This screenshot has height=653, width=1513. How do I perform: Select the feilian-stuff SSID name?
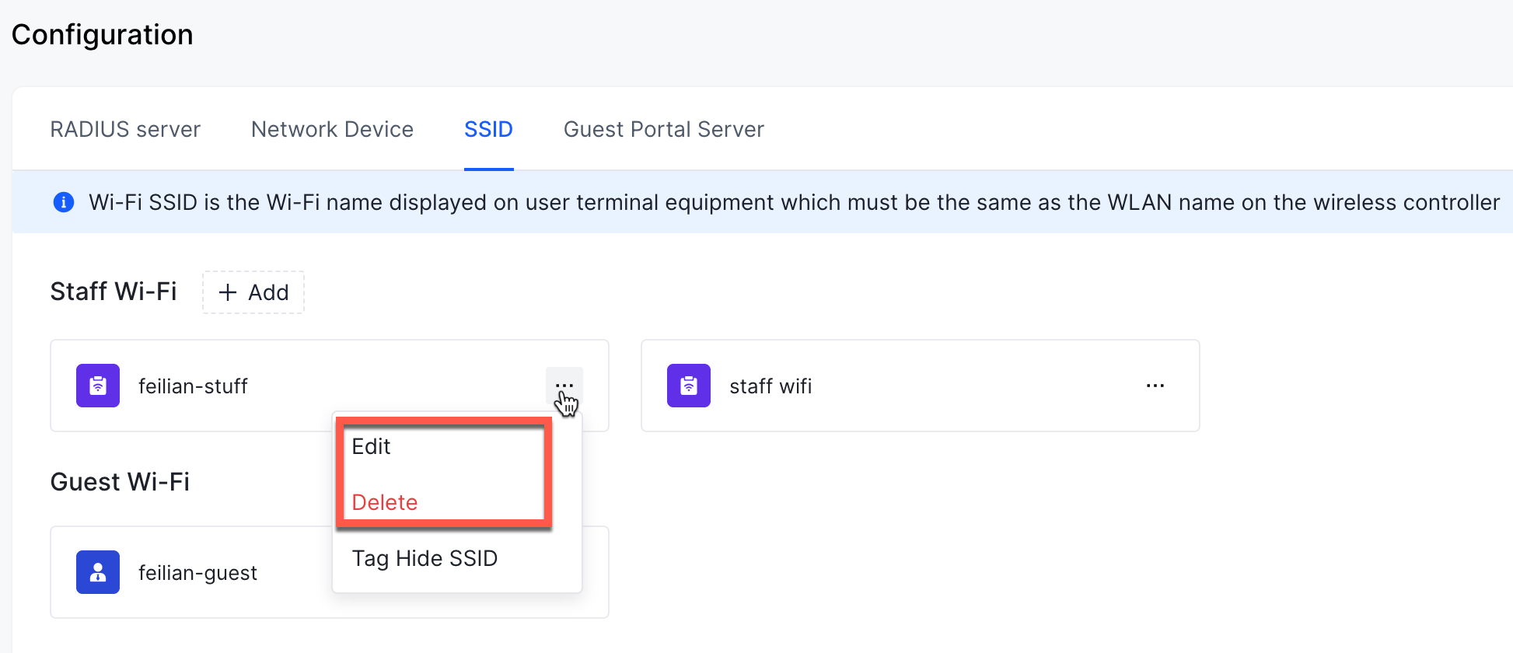193,386
